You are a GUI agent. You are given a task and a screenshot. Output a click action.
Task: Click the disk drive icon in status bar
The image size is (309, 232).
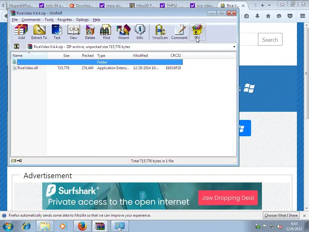click(x=13, y=161)
